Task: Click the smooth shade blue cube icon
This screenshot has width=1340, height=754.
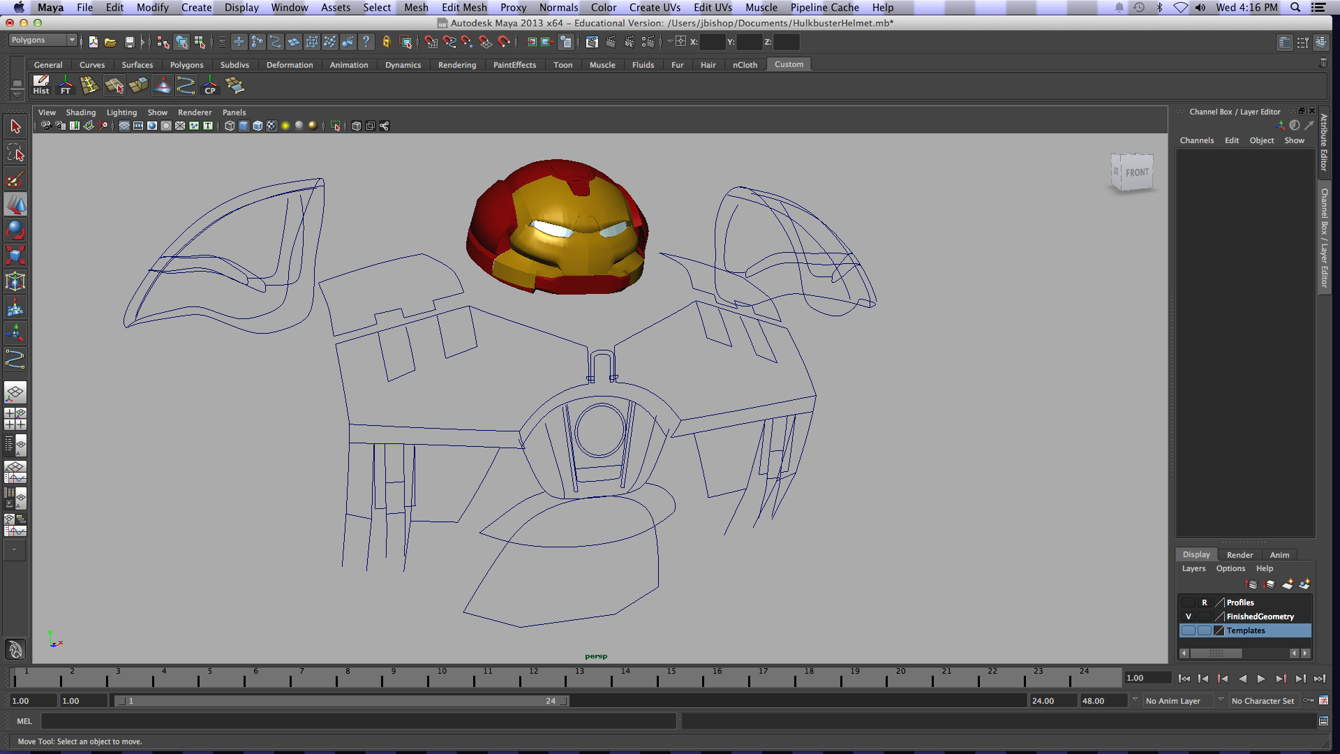Action: [x=244, y=126]
